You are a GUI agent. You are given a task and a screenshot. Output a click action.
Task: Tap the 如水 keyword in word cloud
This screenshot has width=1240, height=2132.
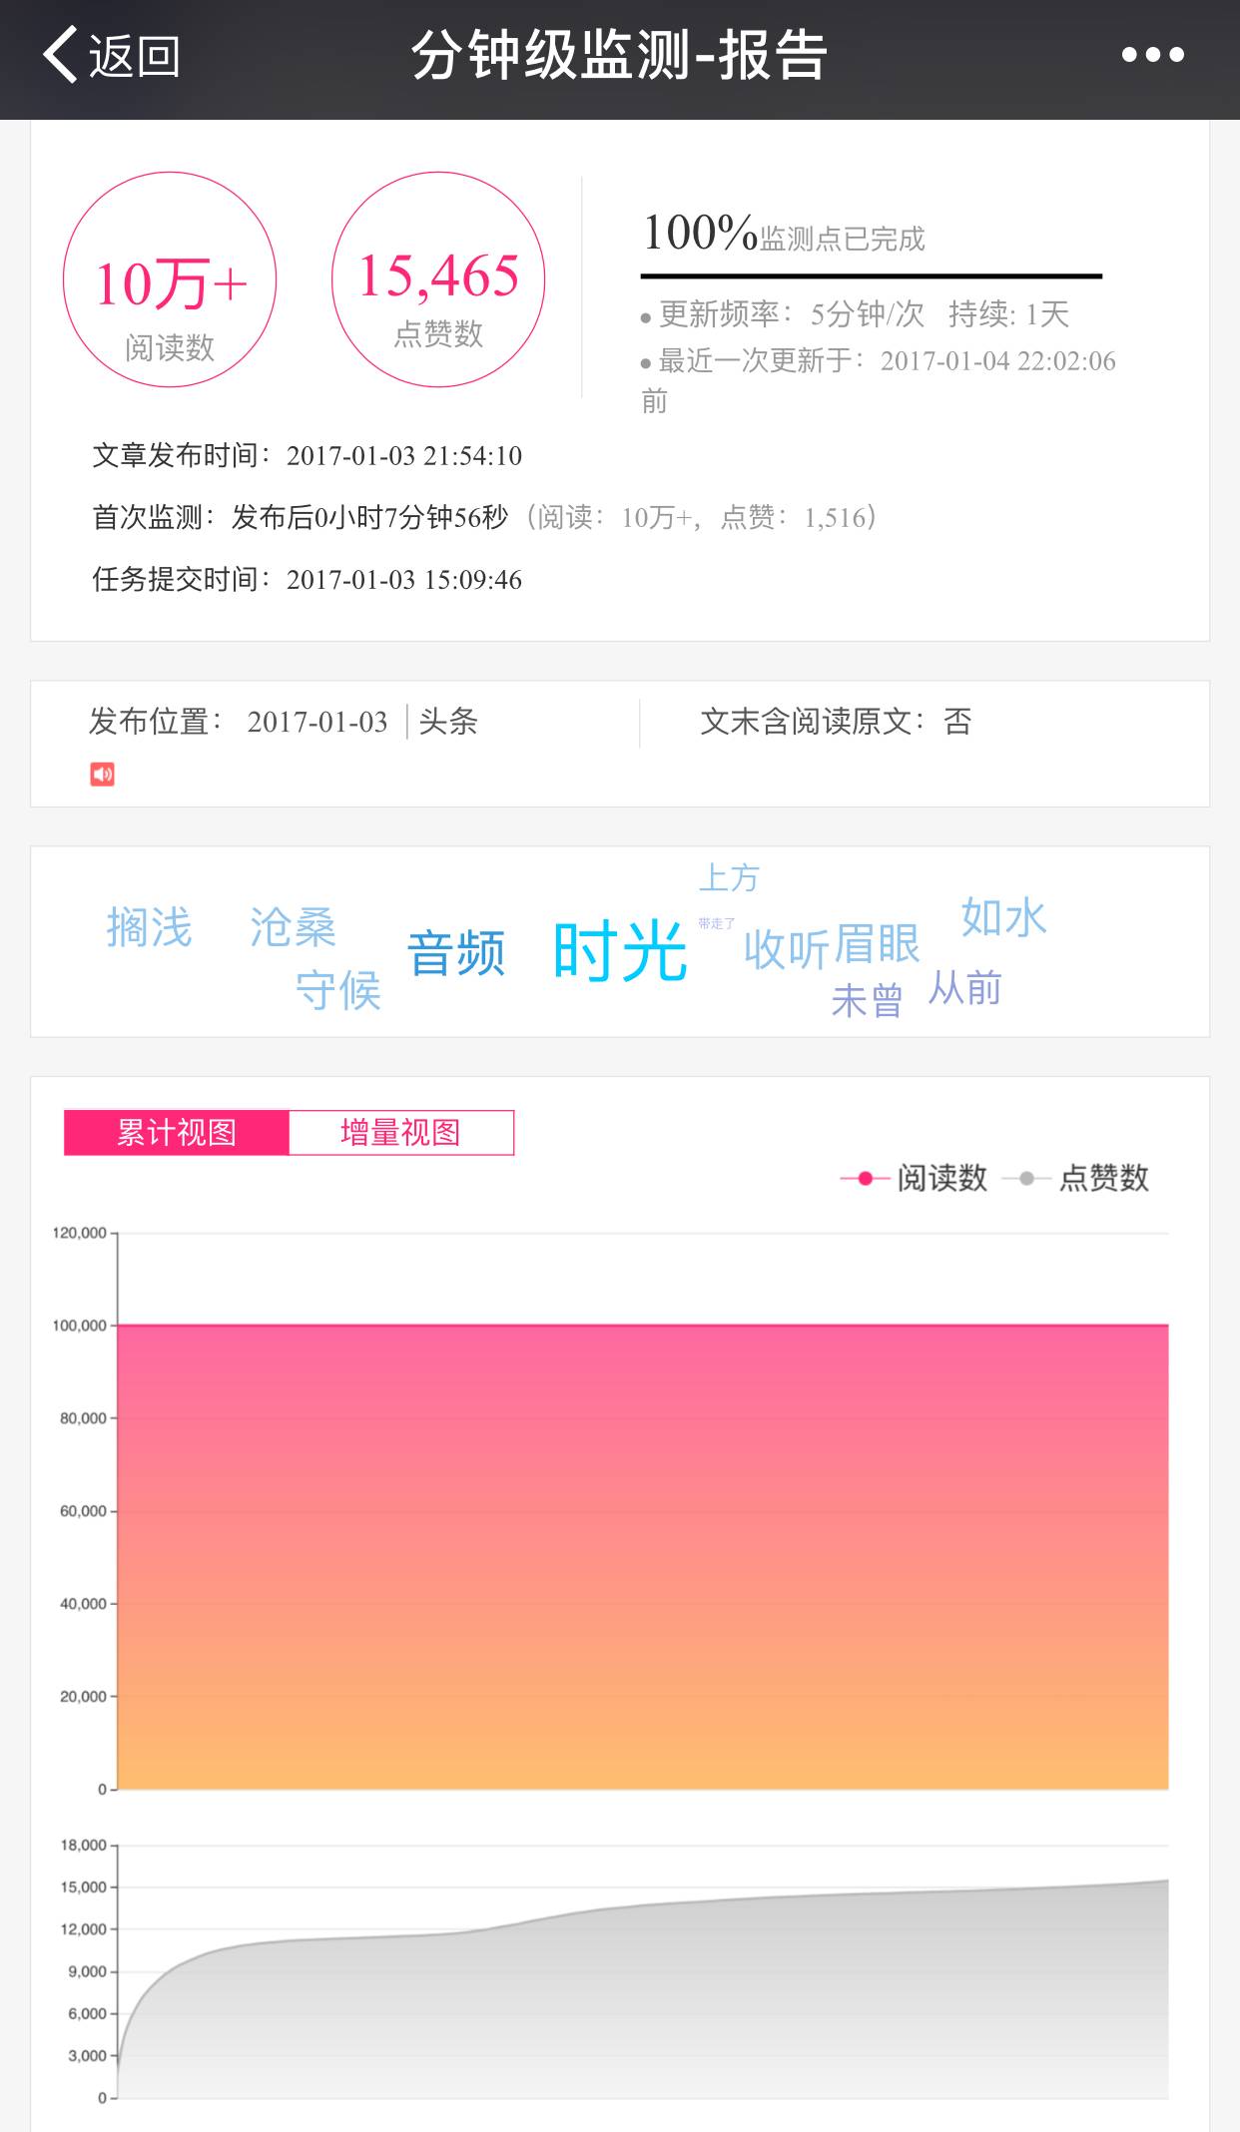click(1003, 917)
